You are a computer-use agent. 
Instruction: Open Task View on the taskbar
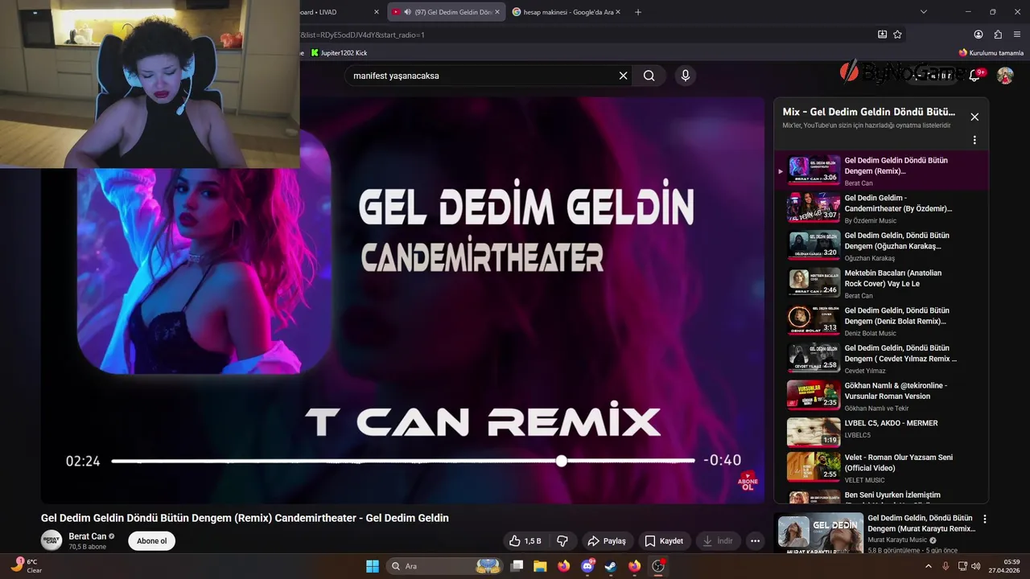[517, 566]
